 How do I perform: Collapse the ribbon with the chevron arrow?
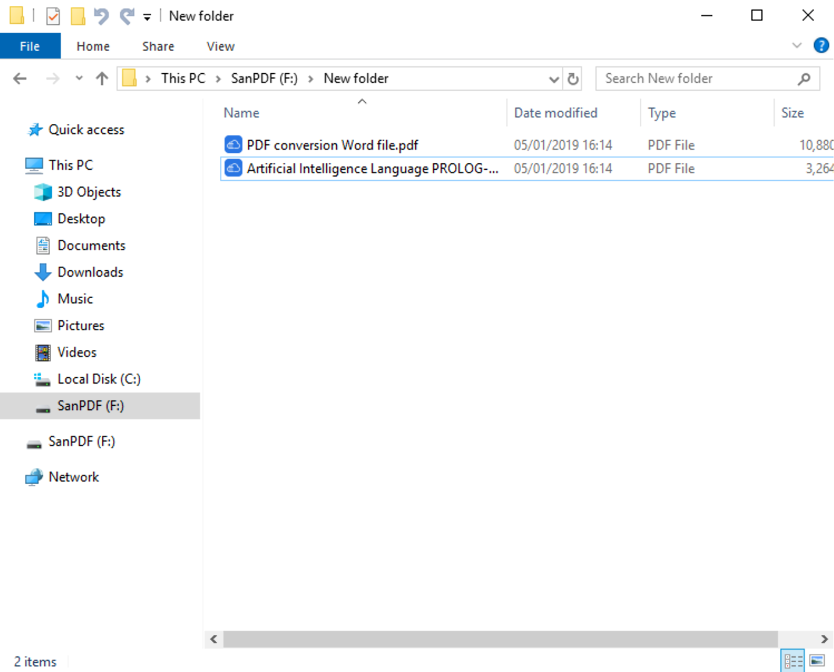click(797, 45)
